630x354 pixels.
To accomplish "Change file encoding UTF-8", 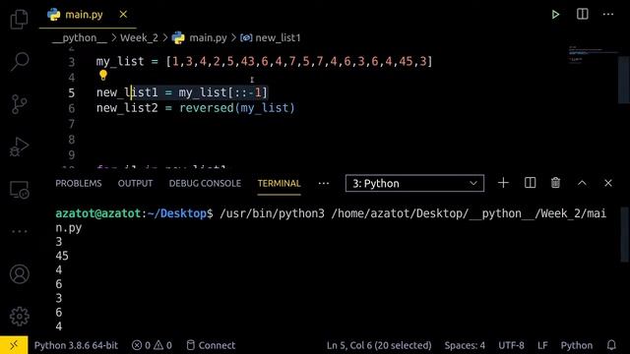I will point(511,345).
